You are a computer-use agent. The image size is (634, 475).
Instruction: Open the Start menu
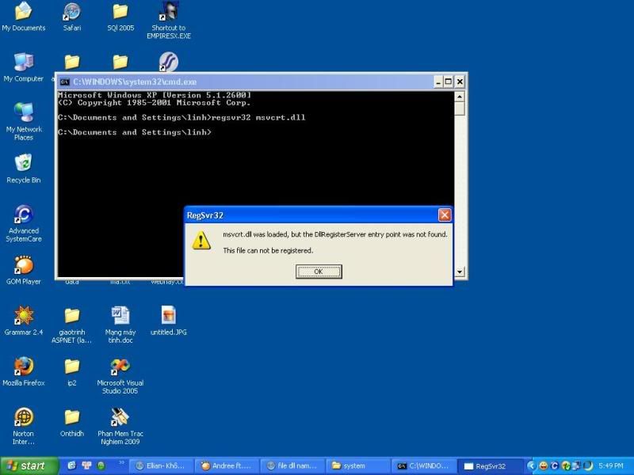(29, 465)
